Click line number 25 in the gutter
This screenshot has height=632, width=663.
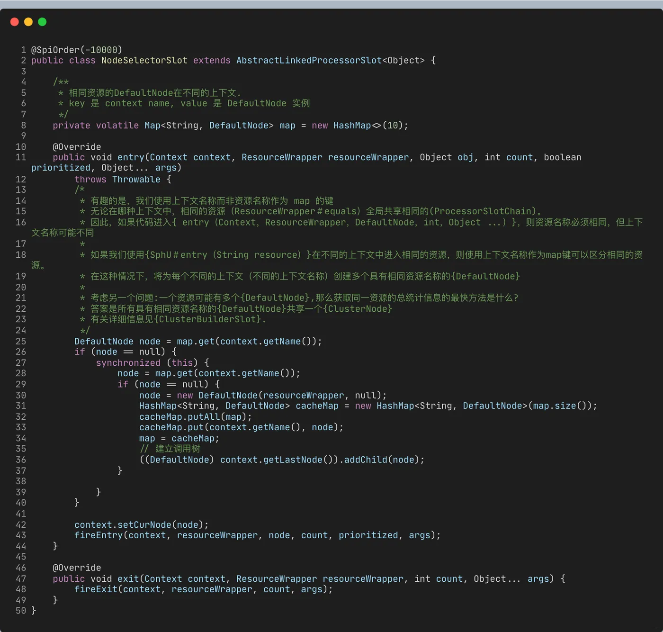21,342
